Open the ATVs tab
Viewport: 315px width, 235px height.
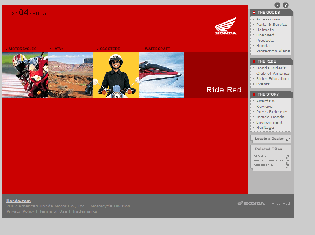click(x=57, y=49)
